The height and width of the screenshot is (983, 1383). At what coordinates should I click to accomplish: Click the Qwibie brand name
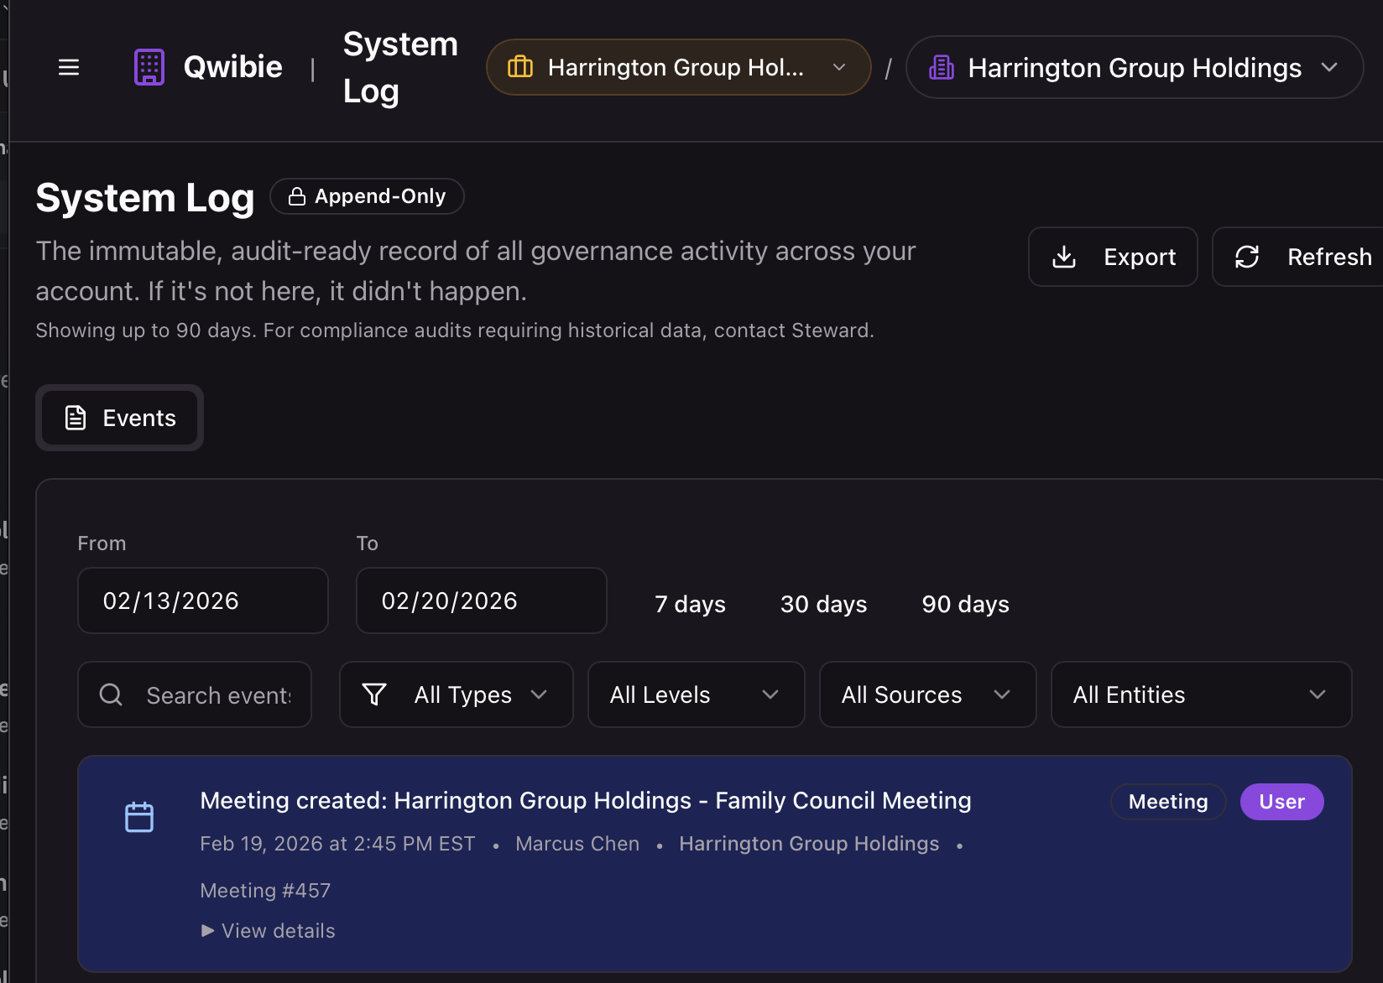tap(232, 67)
